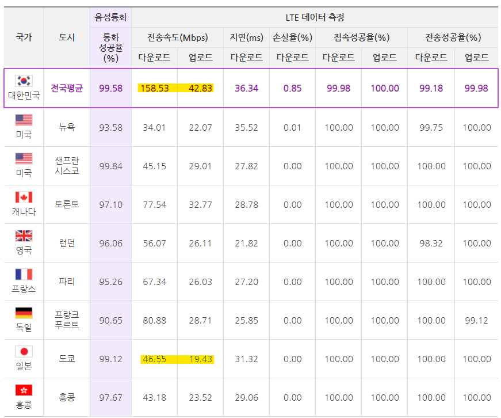The width and height of the screenshot is (501, 418).
Task: Click the Germany flag icon
Action: point(24,313)
